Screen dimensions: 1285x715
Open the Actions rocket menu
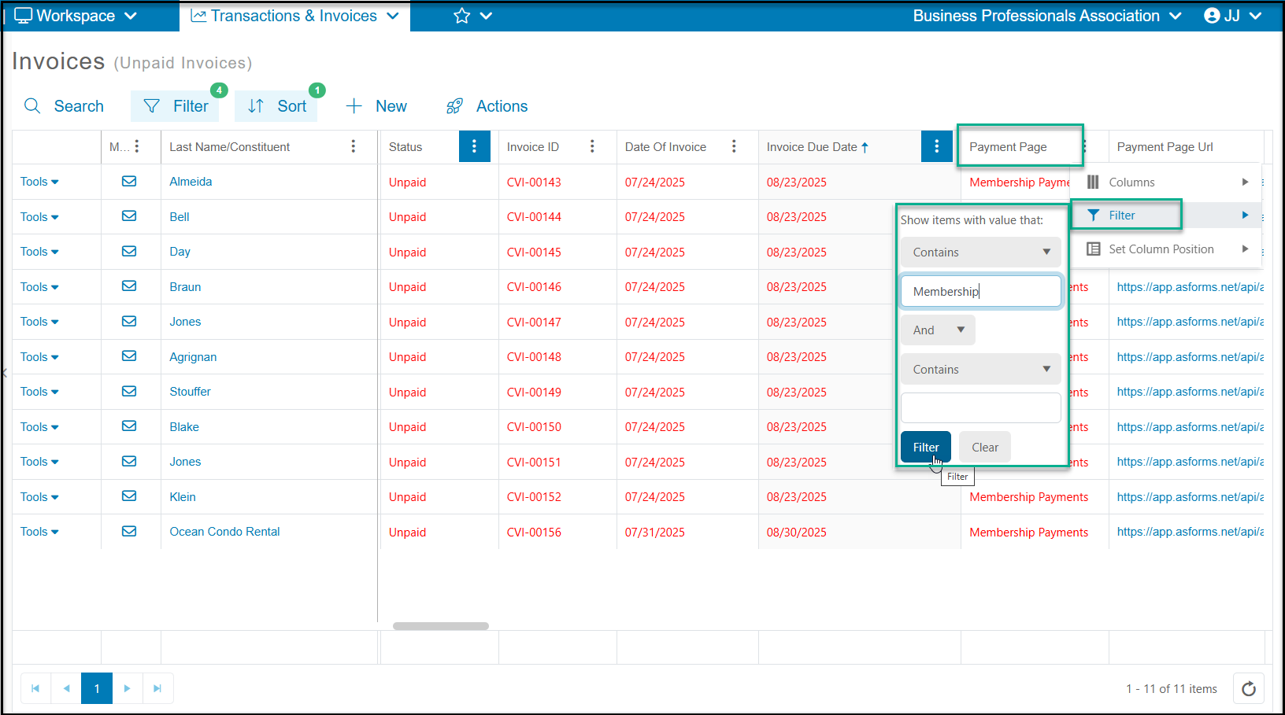[x=487, y=106]
